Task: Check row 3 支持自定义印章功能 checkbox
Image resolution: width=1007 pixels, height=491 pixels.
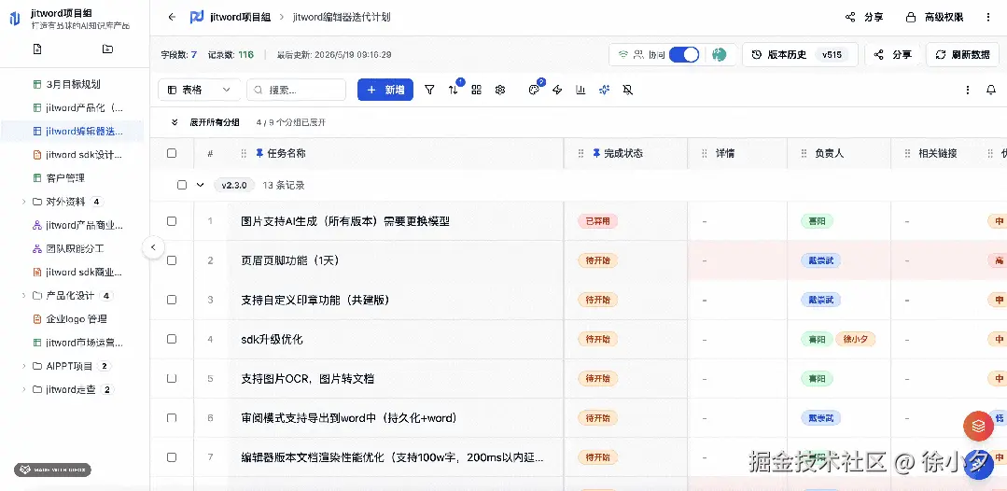Action: [172, 300]
